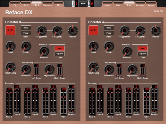This screenshot has height=124, width=166.
Task: Open the right Common tab
Action: (140, 4)
